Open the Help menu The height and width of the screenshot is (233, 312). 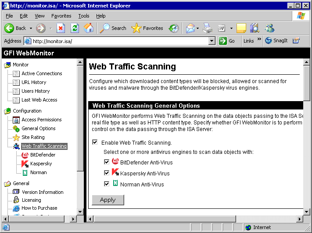coord(101,16)
